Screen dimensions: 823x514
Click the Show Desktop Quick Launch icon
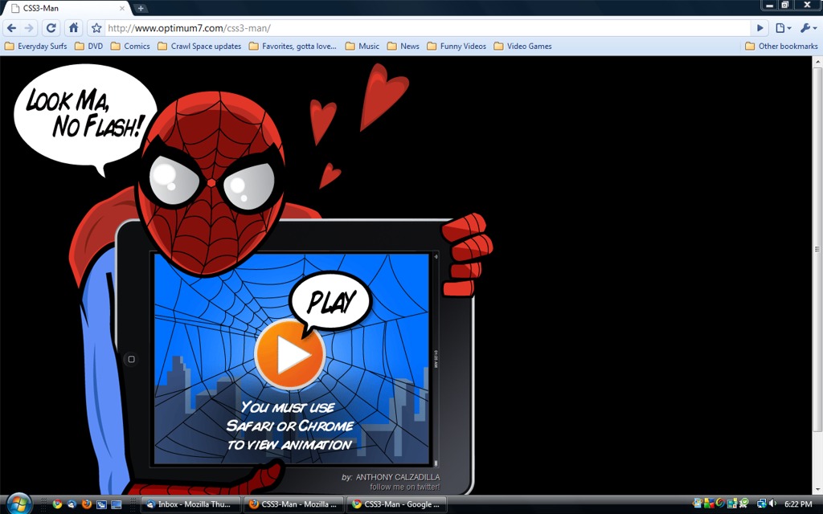coord(116,504)
